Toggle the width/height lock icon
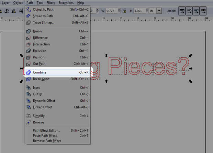This screenshot has width=213, height=153. 124,11
